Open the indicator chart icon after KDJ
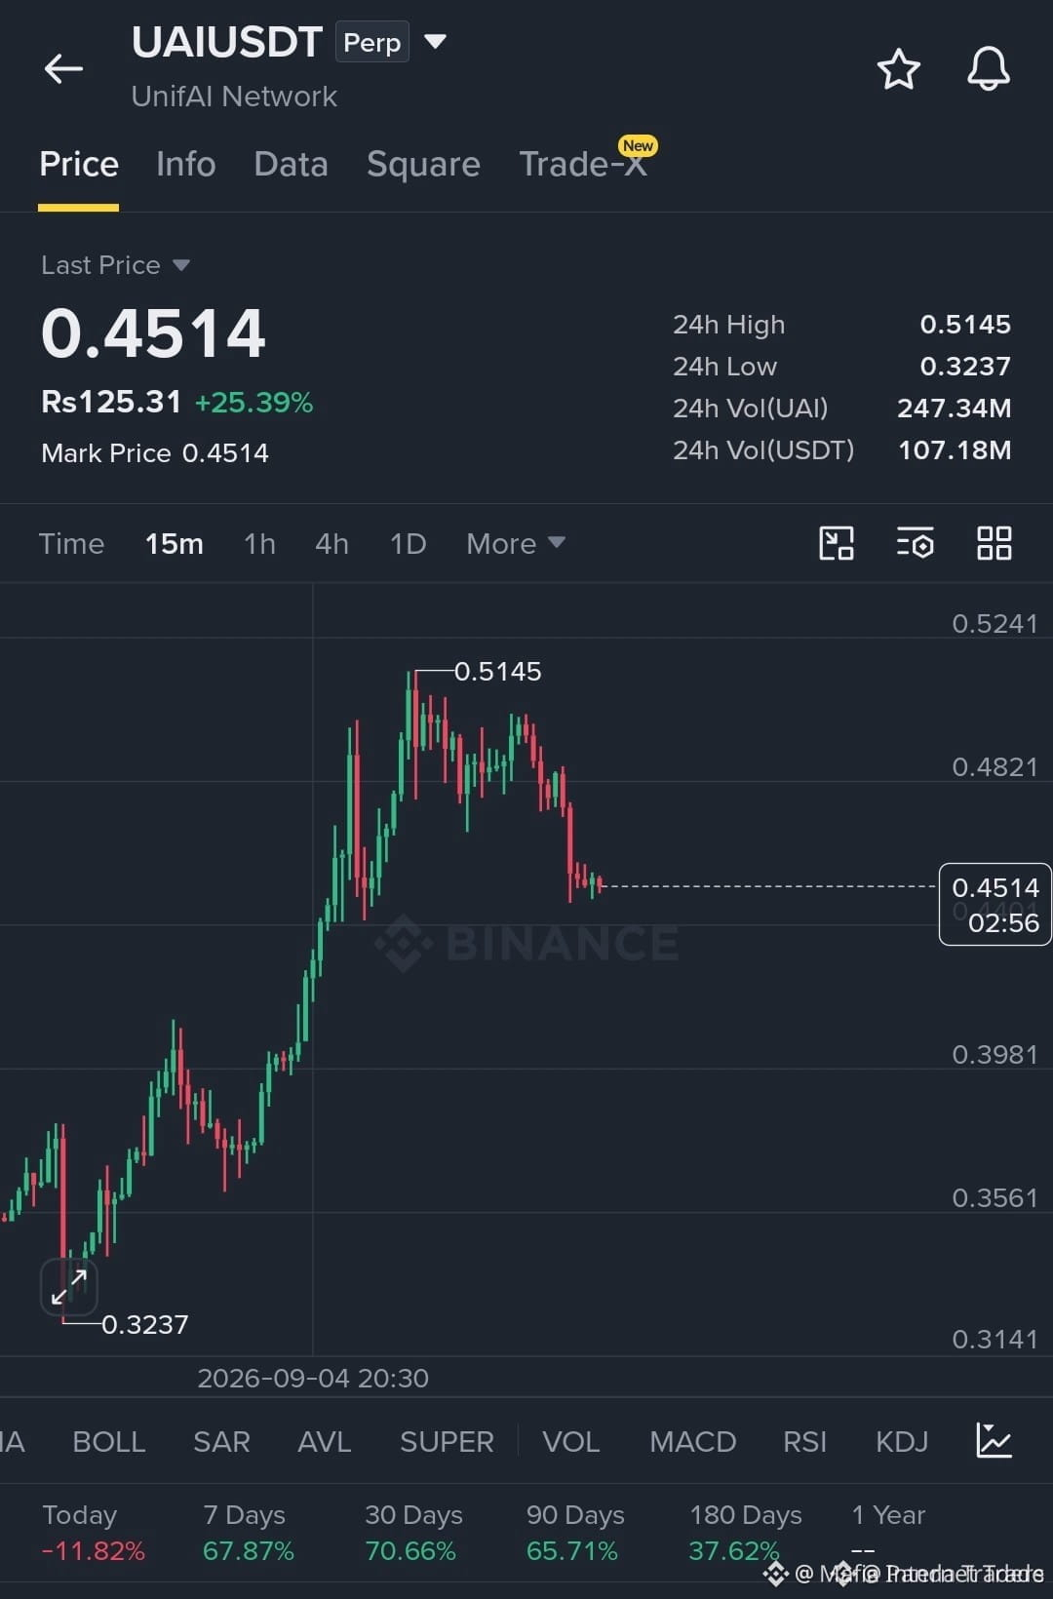Screen dimensions: 1053x1599 [x=994, y=1440]
